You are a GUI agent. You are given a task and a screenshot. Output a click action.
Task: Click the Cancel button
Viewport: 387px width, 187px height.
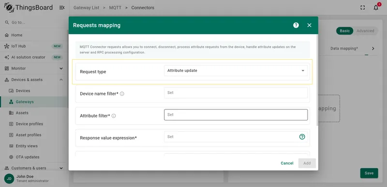point(287,163)
